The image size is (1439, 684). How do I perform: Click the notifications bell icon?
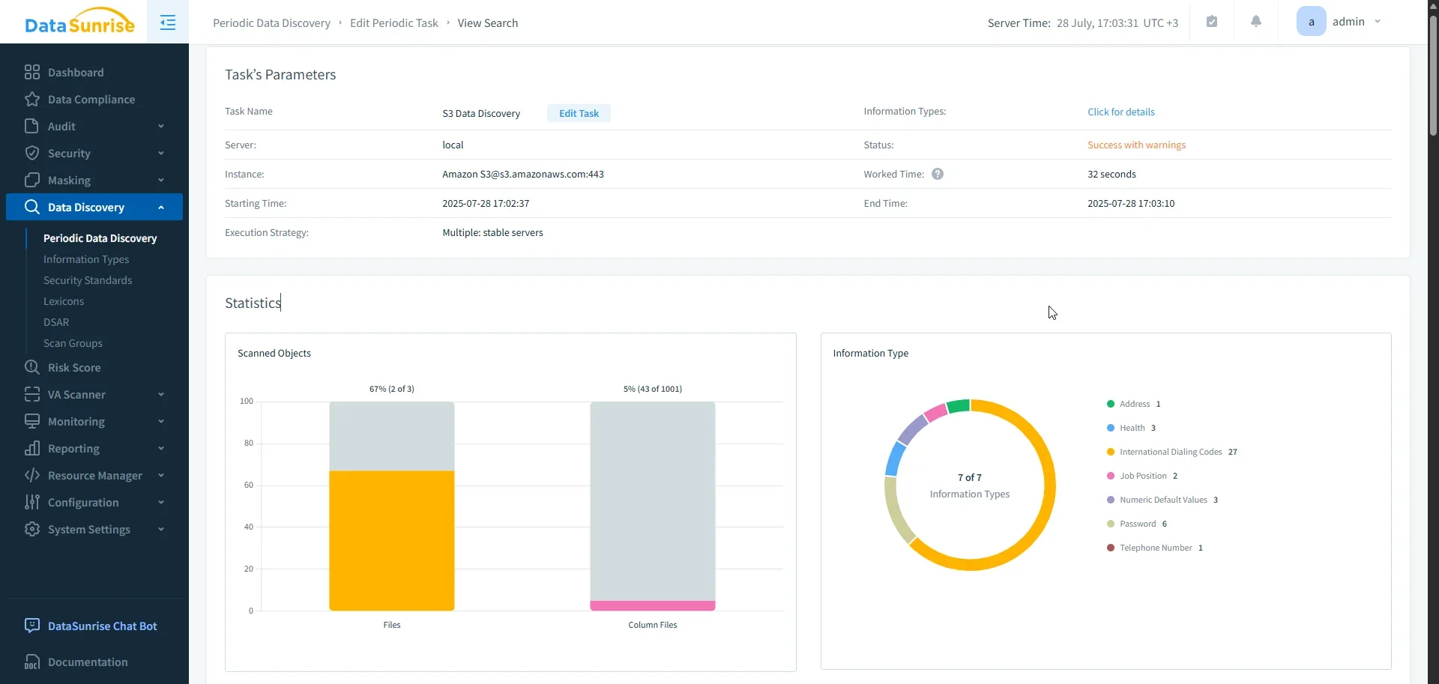[x=1256, y=22]
